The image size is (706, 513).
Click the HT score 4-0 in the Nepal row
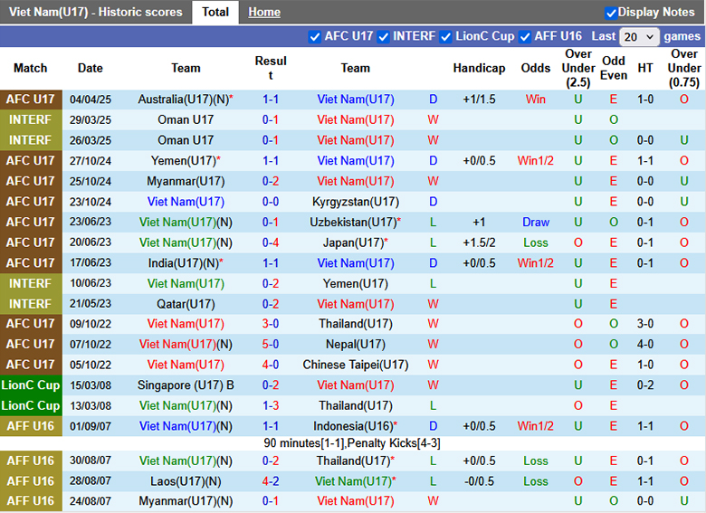click(645, 345)
